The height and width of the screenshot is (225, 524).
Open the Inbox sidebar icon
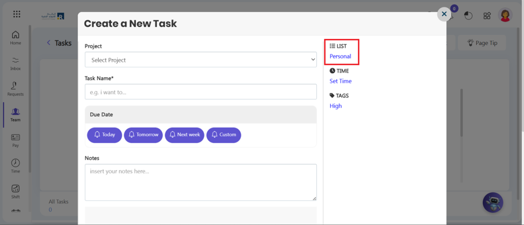15,63
